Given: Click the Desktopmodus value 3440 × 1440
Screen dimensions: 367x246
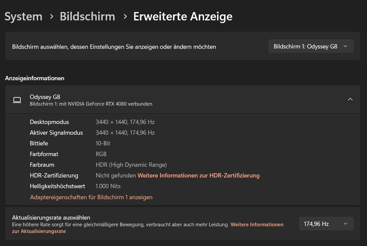Looking at the screenshot, I should (125, 122).
